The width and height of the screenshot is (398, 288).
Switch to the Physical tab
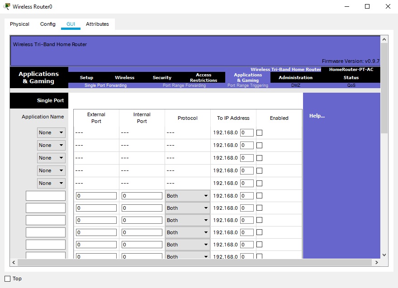[19, 24]
